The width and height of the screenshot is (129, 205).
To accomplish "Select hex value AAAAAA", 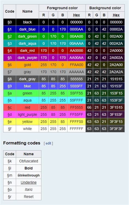I will point(76,72).
